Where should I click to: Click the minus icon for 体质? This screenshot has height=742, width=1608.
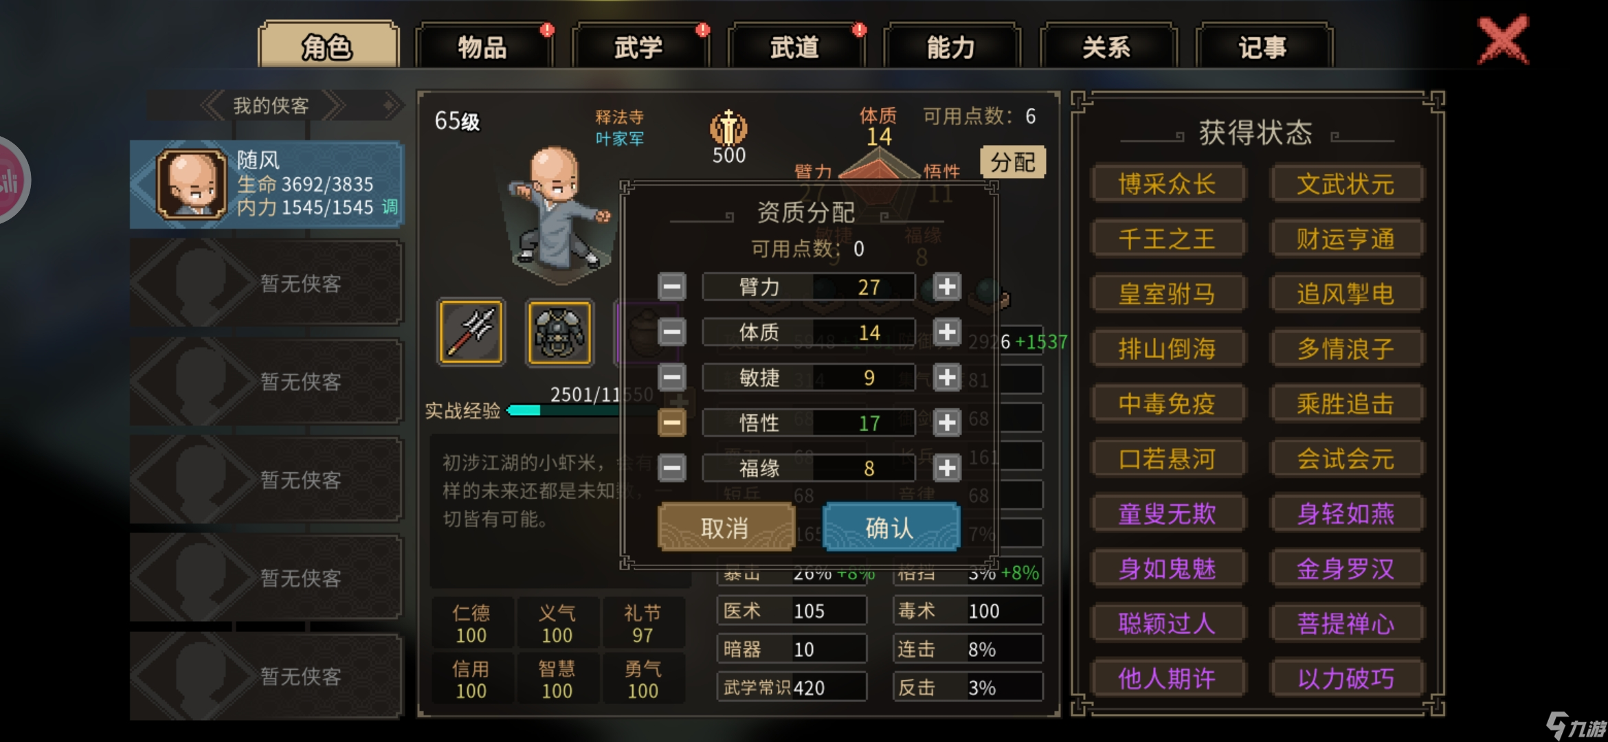[671, 332]
